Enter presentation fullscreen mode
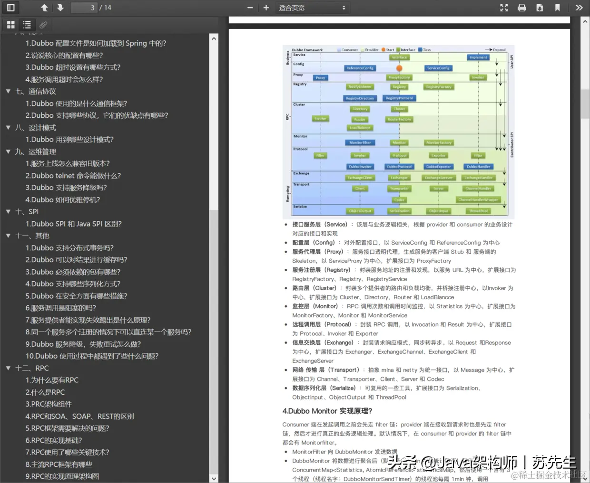Viewport: 590px width, 483px height. pyautogui.click(x=504, y=8)
